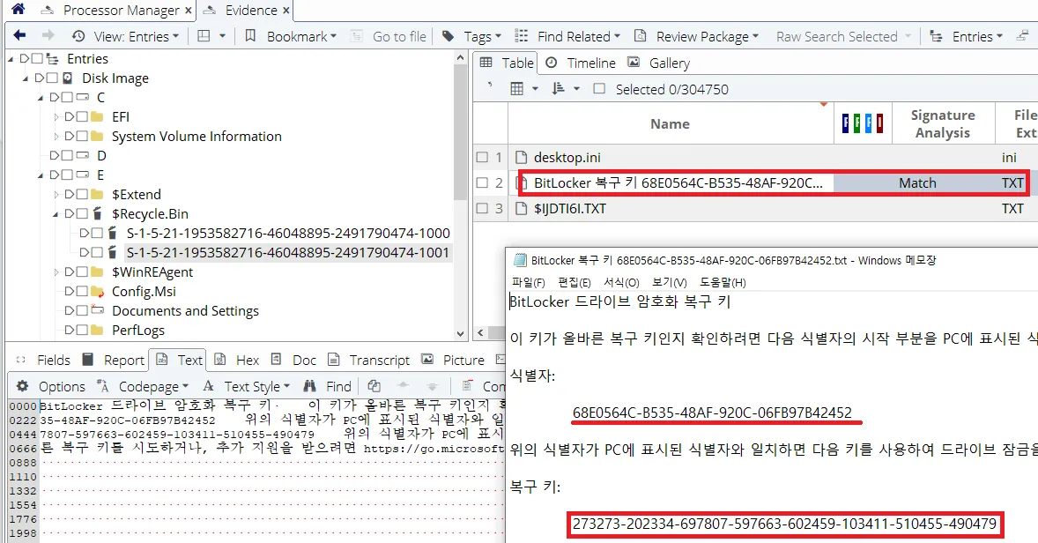Close the Processor Manager tab
The image size is (1038, 543).
coord(187,11)
